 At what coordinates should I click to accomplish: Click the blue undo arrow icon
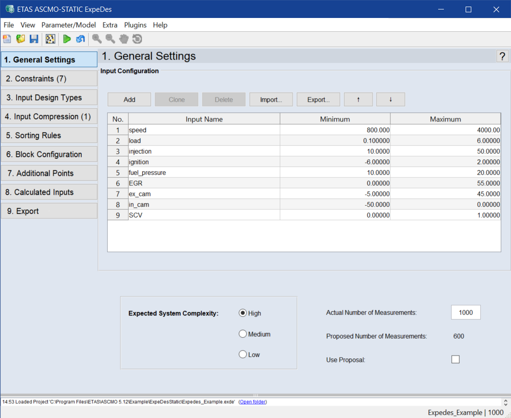point(80,39)
